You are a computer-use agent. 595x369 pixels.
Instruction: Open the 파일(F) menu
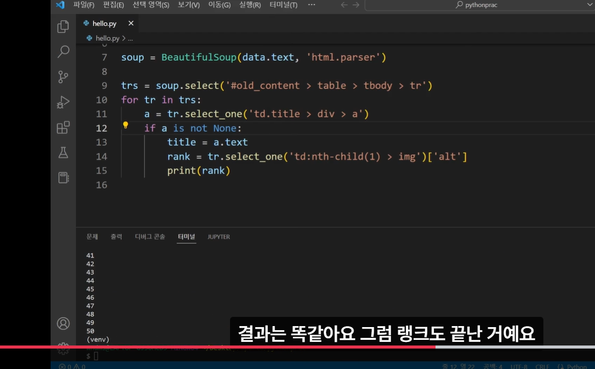point(84,5)
